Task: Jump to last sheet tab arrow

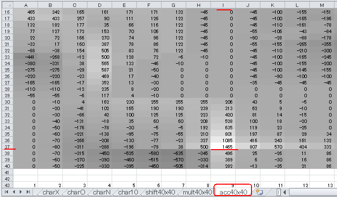Action: (28, 192)
